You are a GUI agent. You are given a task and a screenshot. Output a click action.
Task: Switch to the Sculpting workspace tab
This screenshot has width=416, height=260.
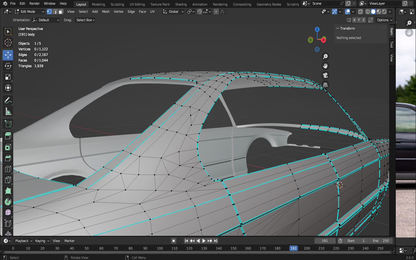[x=117, y=4]
